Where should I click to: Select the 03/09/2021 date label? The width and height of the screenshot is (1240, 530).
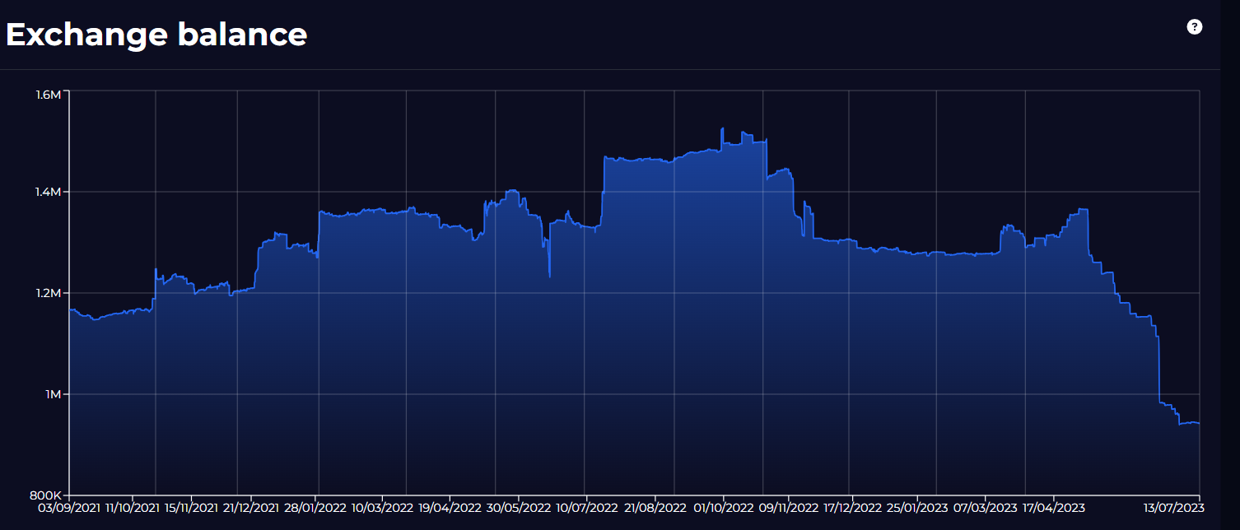point(69,508)
